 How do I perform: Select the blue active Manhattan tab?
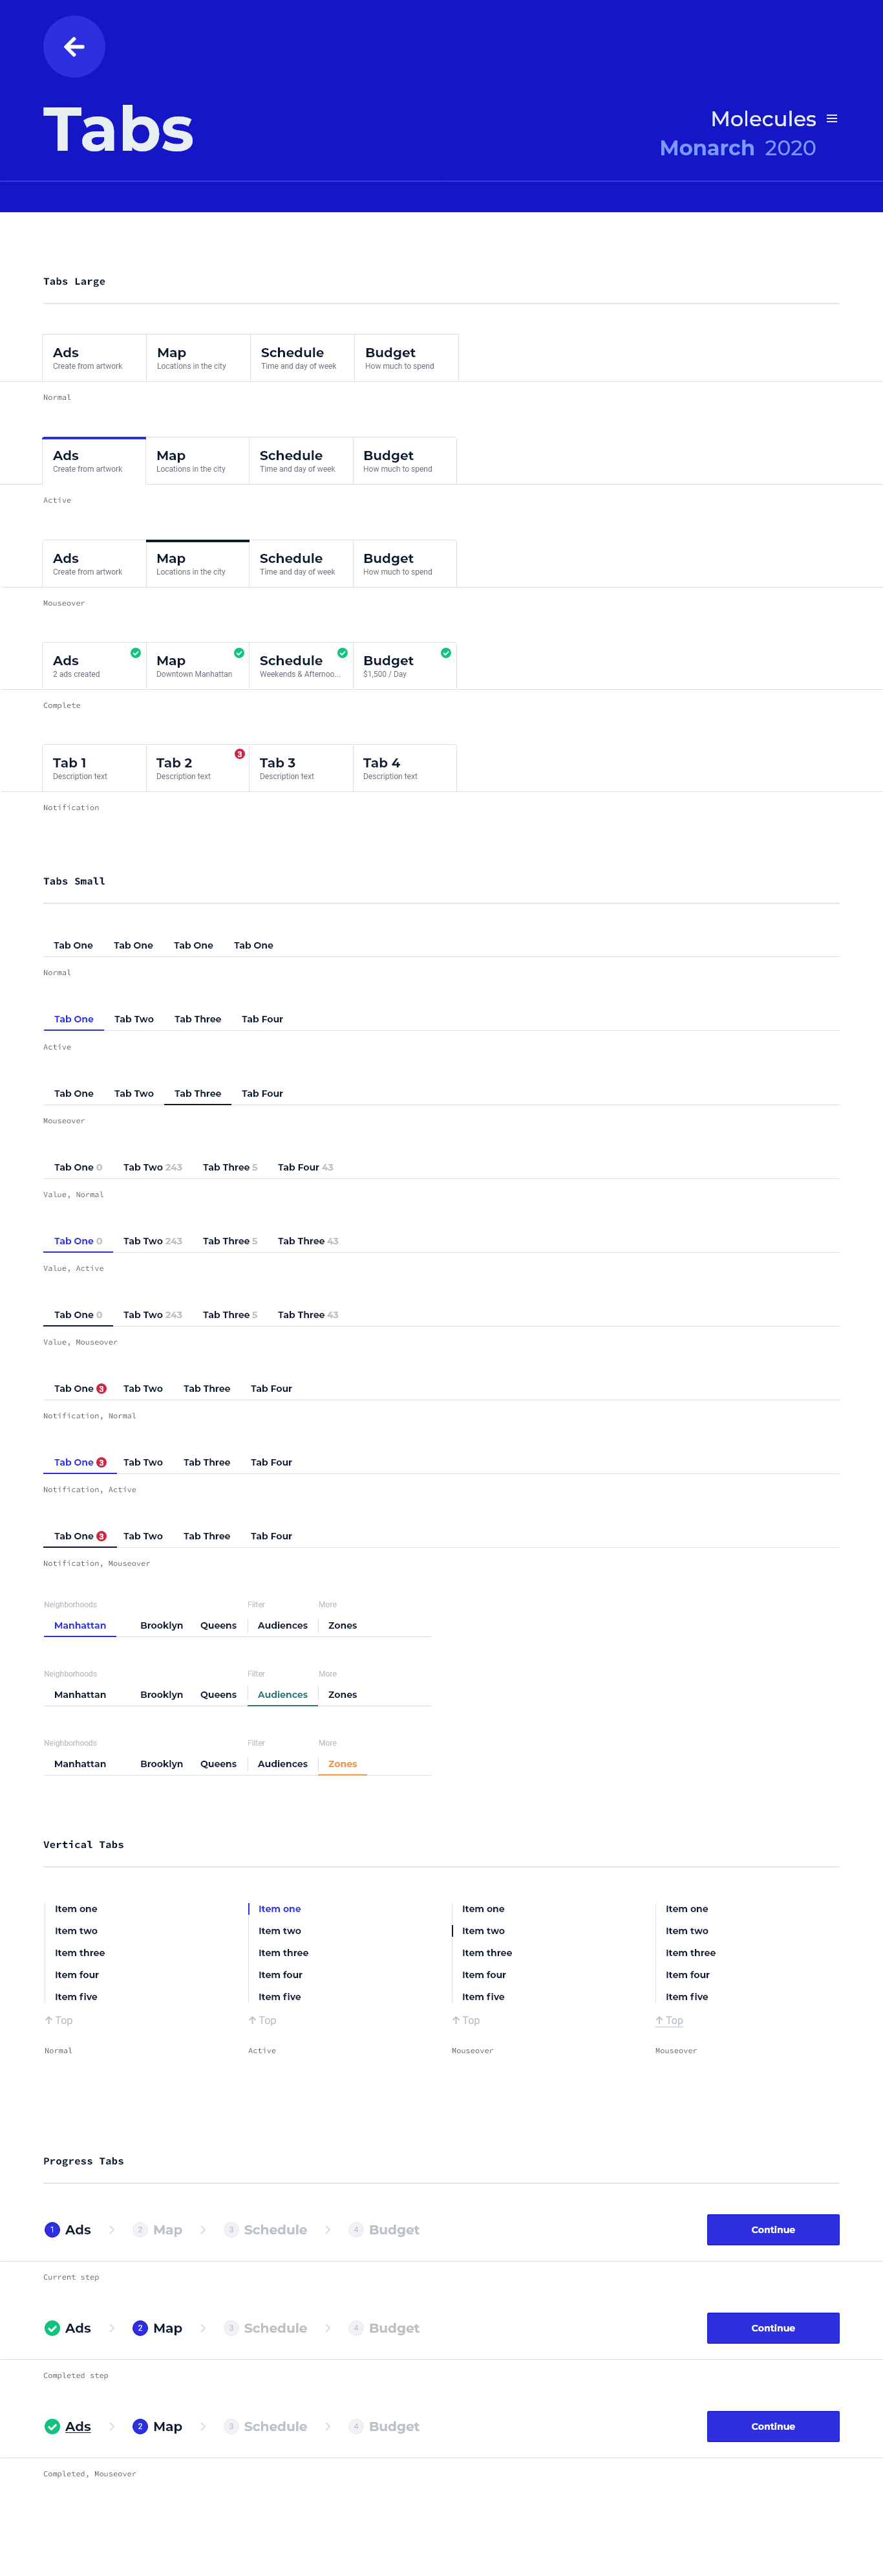click(80, 1626)
